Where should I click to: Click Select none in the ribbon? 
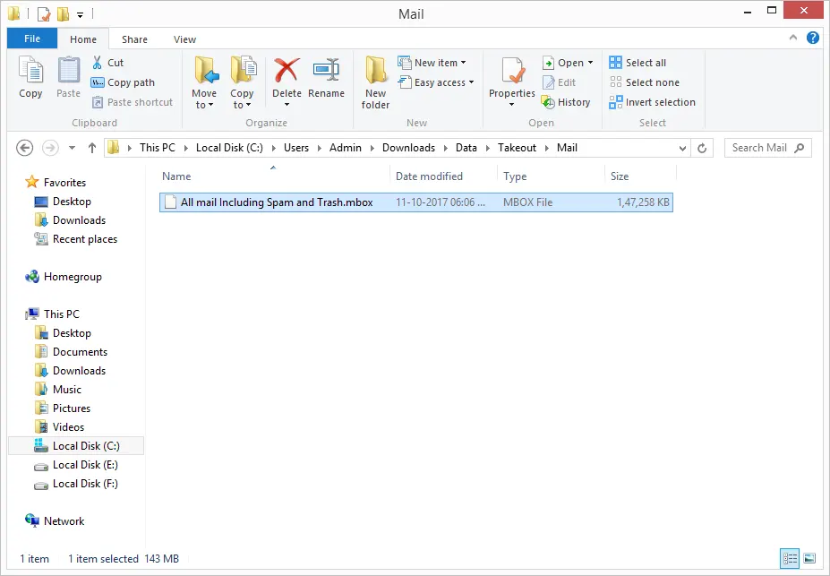644,82
